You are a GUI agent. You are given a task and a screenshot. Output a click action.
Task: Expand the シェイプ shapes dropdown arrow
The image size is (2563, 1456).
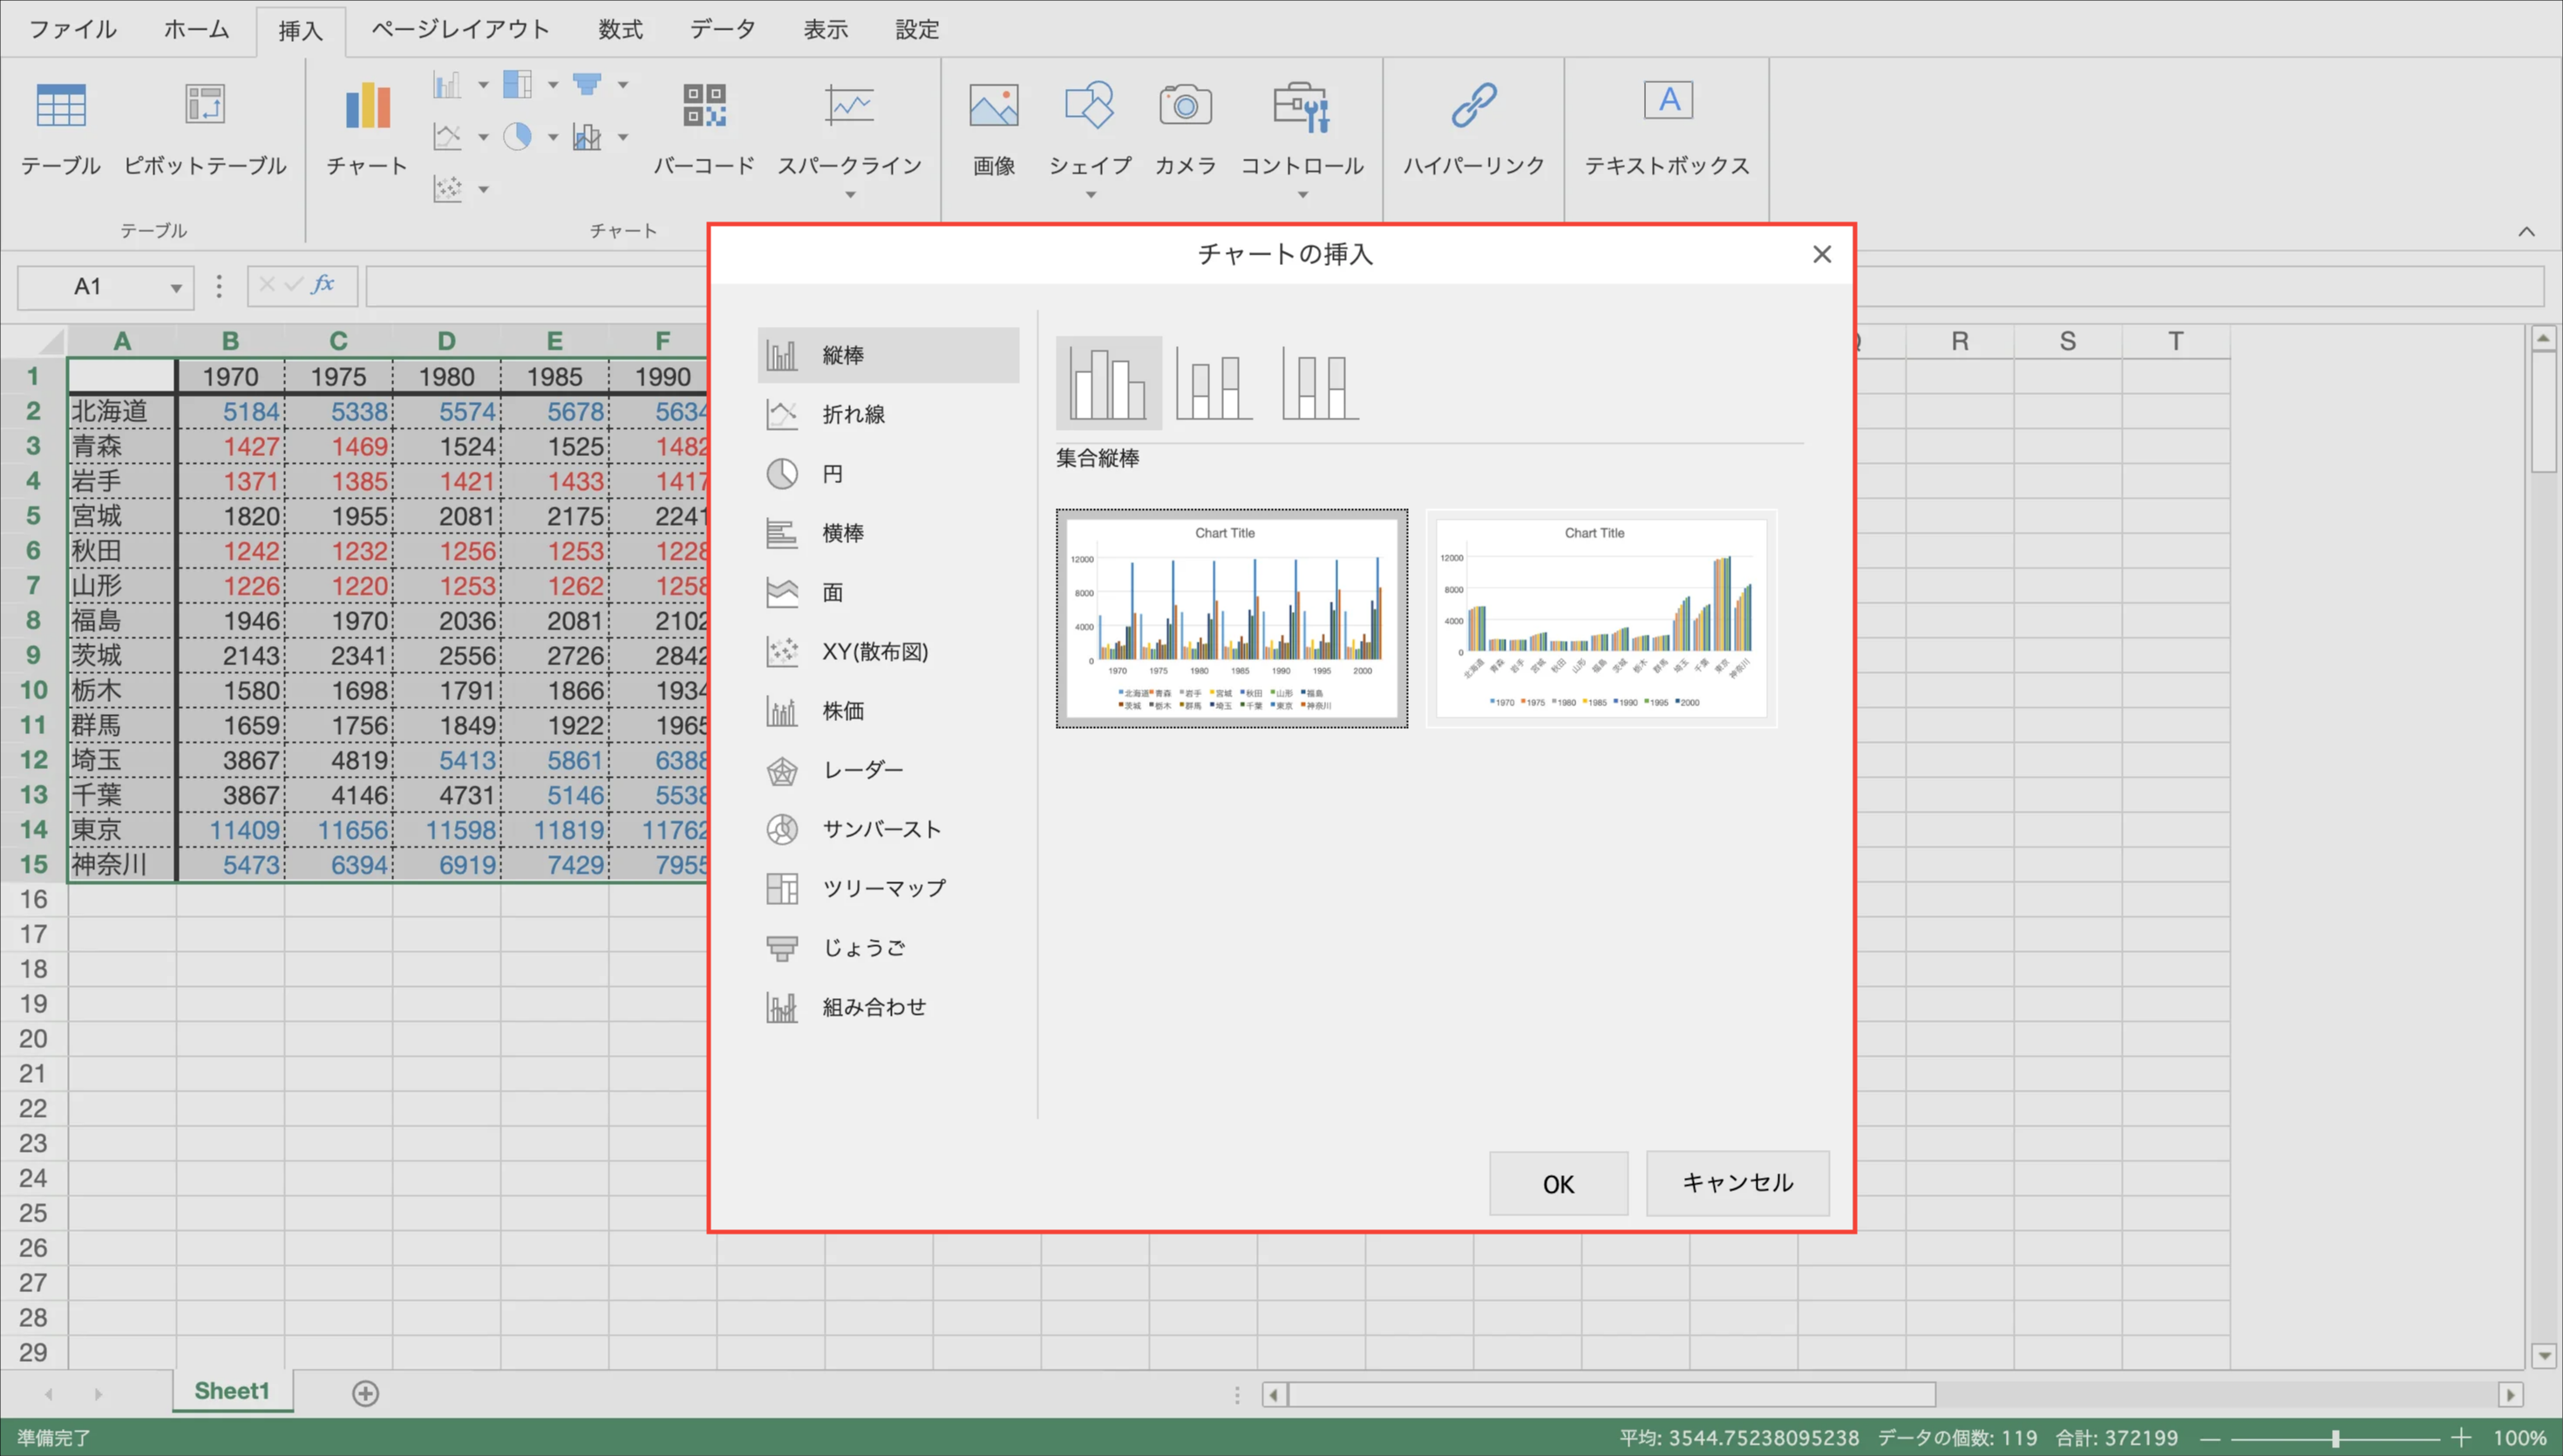[1091, 195]
